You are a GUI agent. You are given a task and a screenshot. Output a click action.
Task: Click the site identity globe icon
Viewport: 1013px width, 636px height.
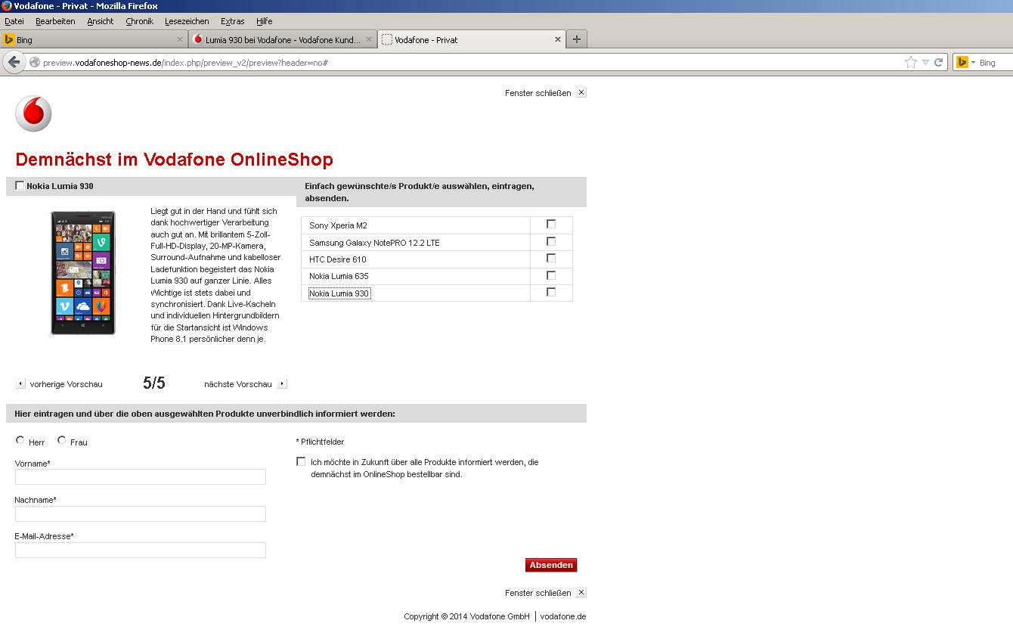tap(35, 62)
